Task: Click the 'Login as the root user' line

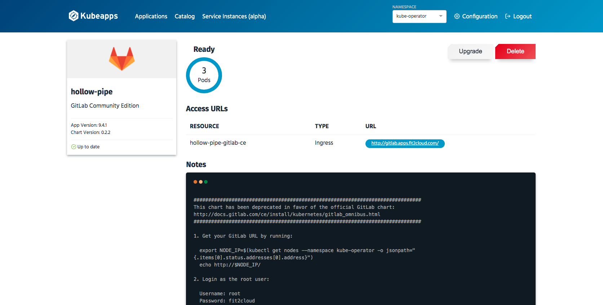Action: pos(231,279)
